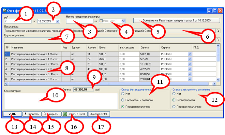Click the sum cell '10 638,20'
The image size is (225, 135).
[x=150, y=64]
